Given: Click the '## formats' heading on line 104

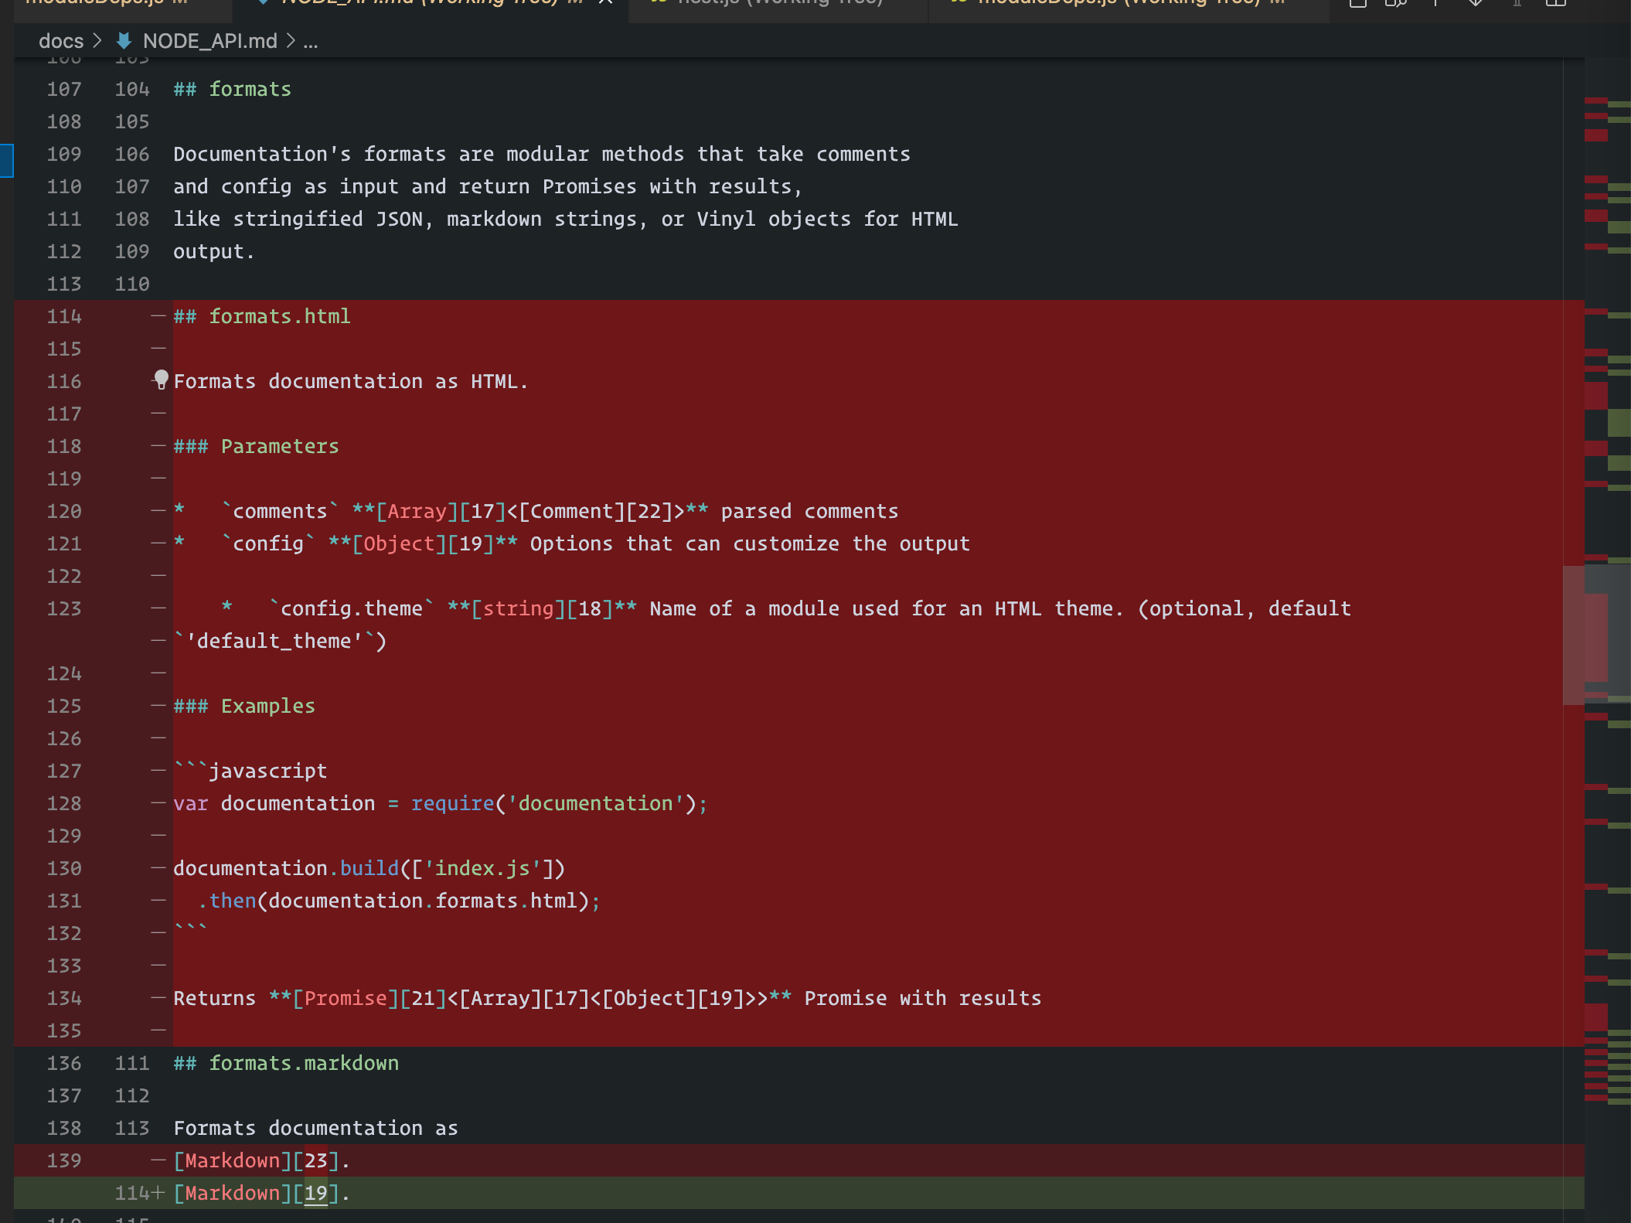Looking at the screenshot, I should [x=232, y=89].
